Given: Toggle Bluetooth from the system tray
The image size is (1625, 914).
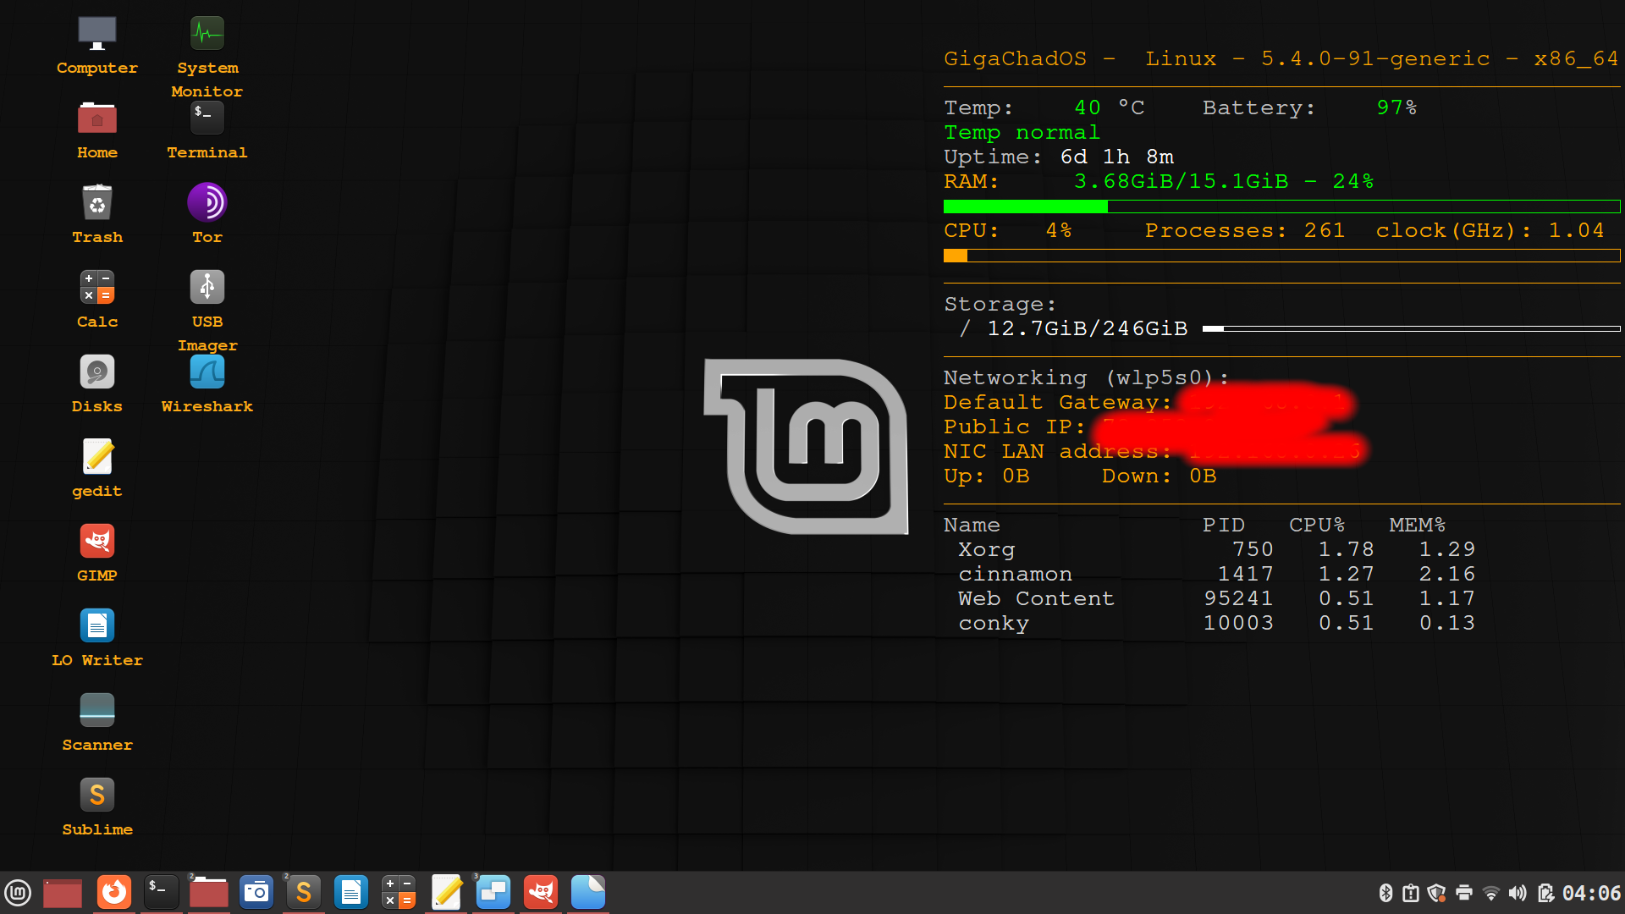Looking at the screenshot, I should click(1386, 892).
